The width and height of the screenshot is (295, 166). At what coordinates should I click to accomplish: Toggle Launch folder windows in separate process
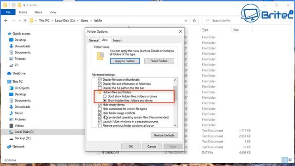(x=100, y=121)
